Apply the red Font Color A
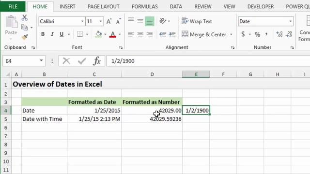This screenshot has height=174, width=310. pyautogui.click(x=113, y=34)
